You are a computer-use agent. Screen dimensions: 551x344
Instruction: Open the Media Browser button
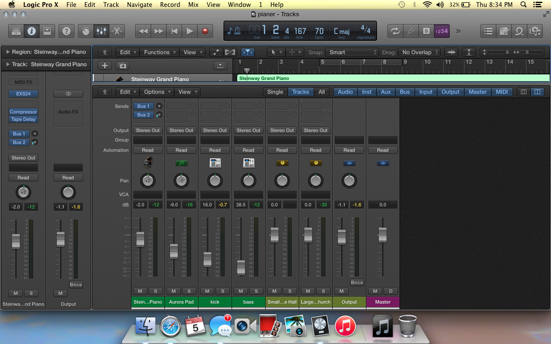coord(535,31)
